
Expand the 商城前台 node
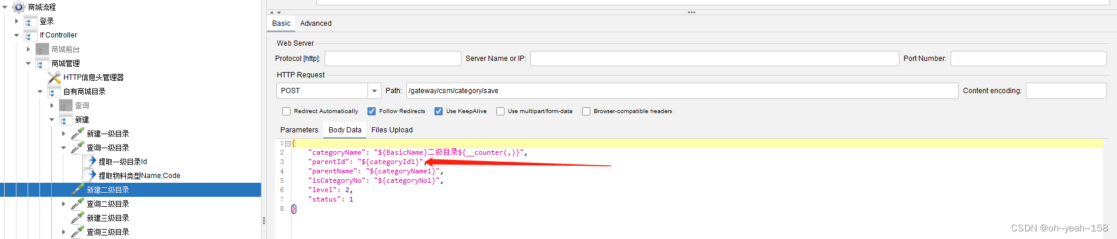click(x=28, y=49)
